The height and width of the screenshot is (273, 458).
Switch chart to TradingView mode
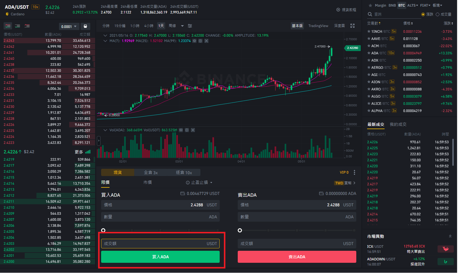(x=318, y=26)
